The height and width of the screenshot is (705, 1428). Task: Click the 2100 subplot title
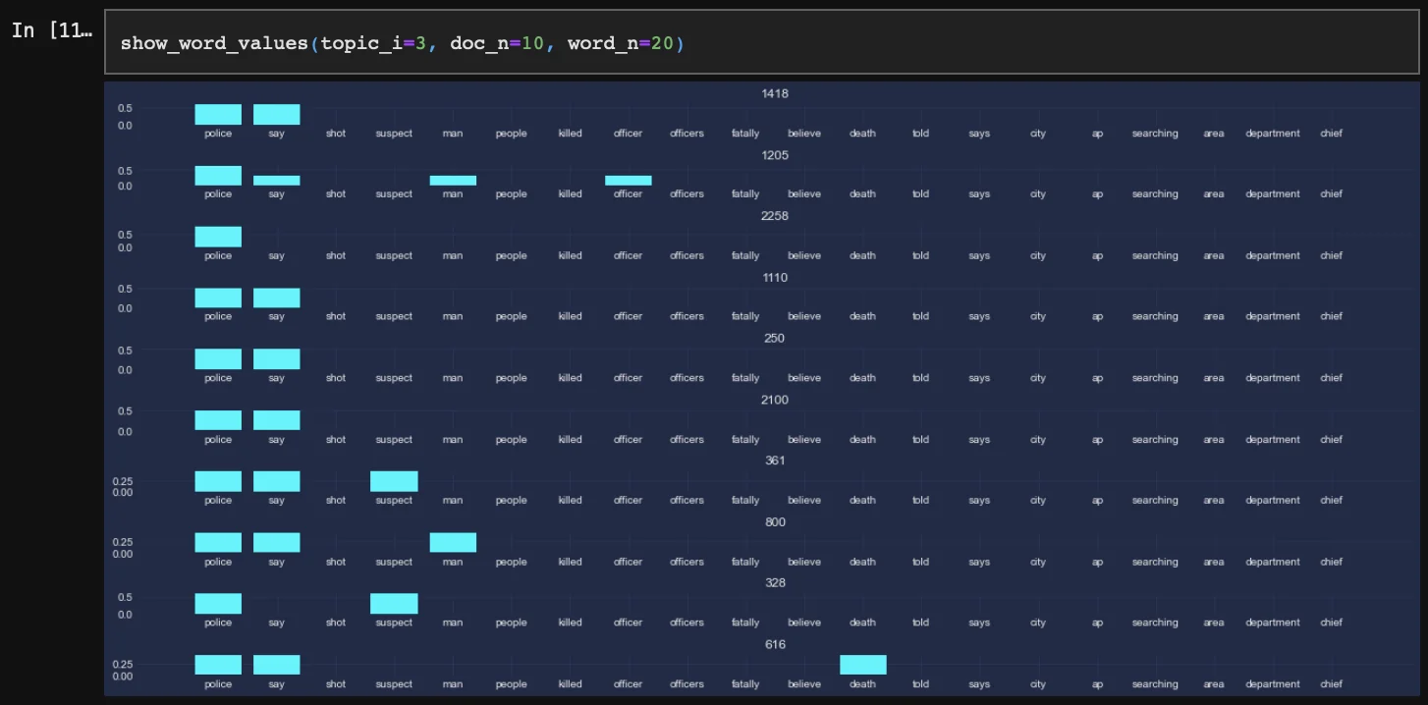[775, 400]
